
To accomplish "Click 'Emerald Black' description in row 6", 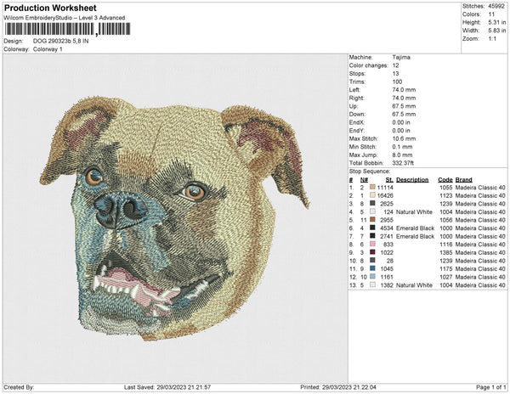I will pyautogui.click(x=415, y=228).
